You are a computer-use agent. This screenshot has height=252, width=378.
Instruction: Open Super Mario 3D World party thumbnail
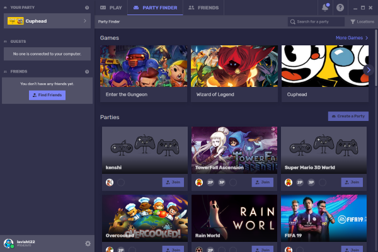pos(324,150)
